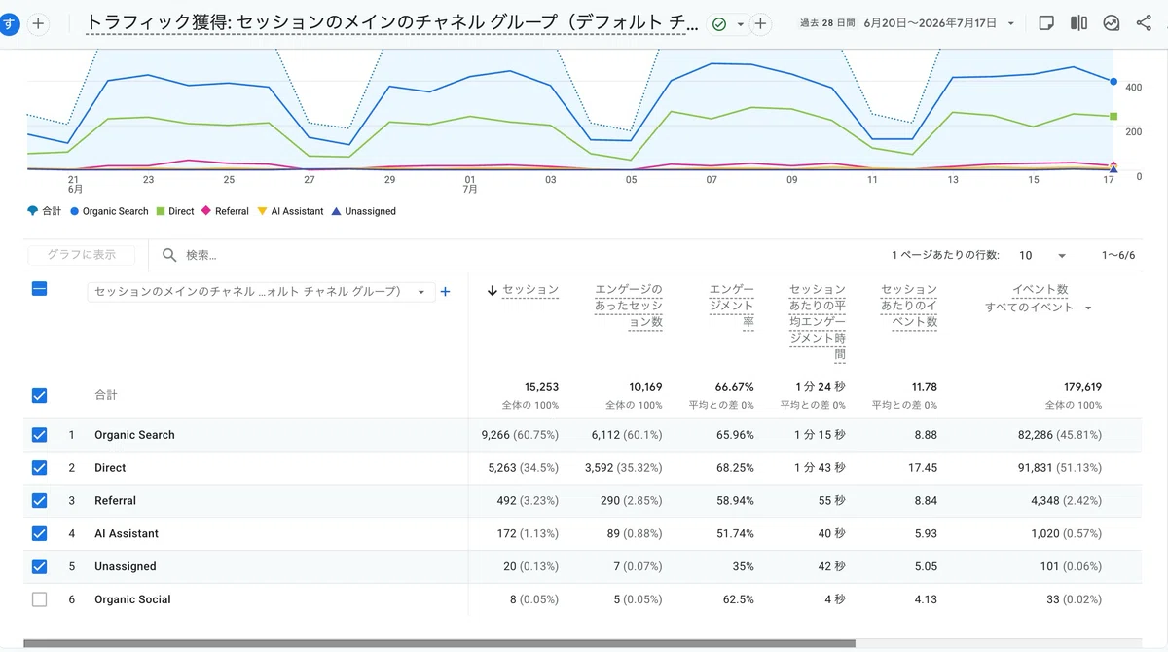Toggle the Unassigned legend entry
This screenshot has height=652, width=1168.
363,211
